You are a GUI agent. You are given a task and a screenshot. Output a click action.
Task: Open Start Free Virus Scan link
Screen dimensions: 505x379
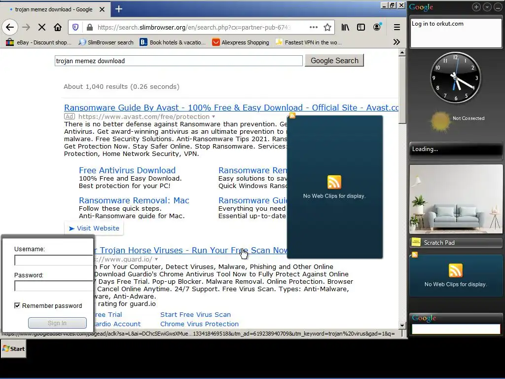point(195,314)
